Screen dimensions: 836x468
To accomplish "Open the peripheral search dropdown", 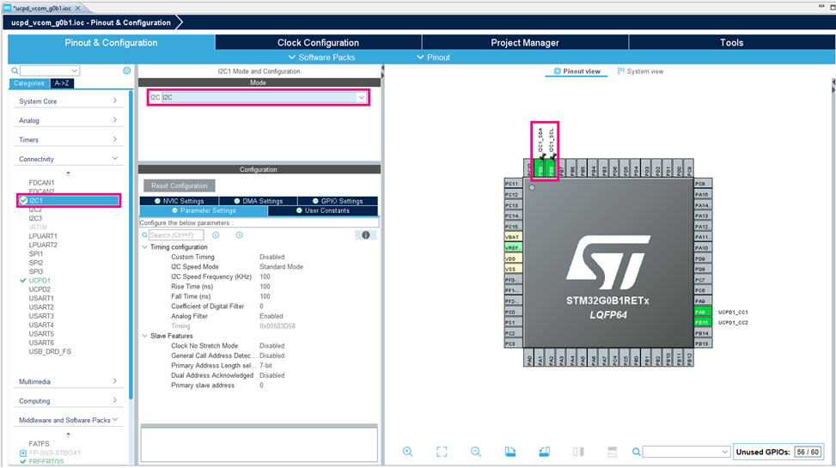I will pyautogui.click(x=75, y=71).
